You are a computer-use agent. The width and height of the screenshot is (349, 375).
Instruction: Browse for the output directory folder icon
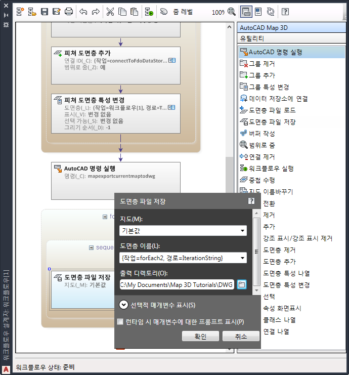242,284
